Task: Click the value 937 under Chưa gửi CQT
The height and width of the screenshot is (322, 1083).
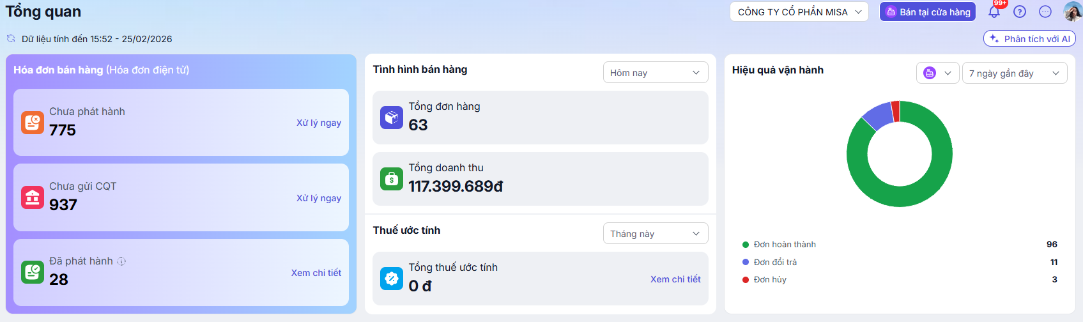Action: click(x=63, y=204)
